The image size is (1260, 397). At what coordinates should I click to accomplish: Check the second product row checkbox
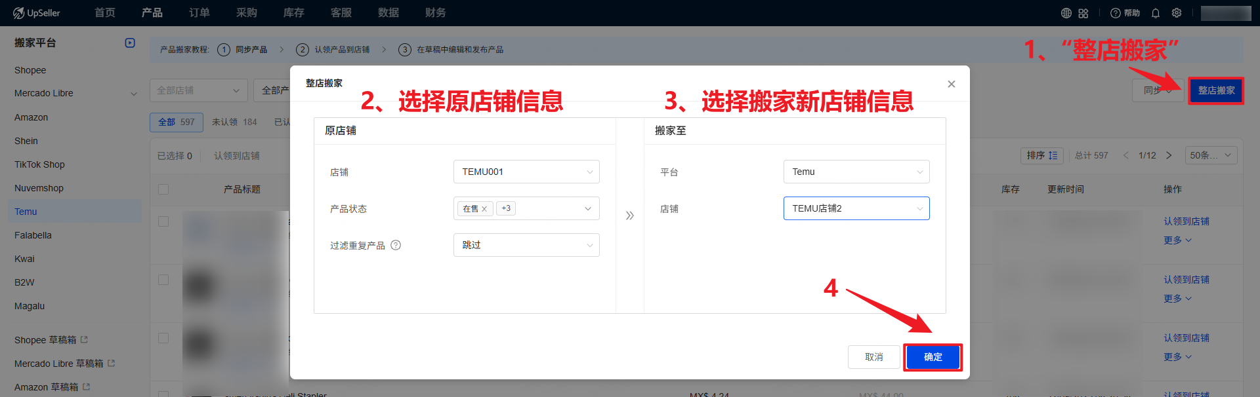[x=163, y=280]
